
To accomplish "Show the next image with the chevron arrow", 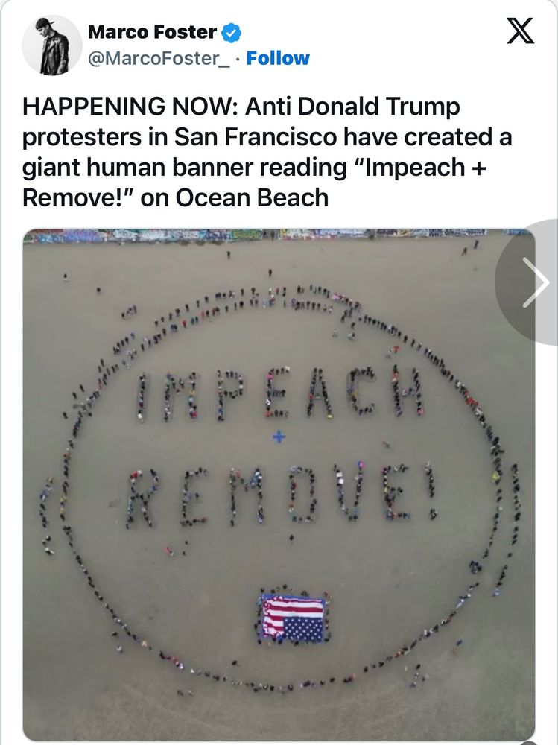I will [535, 282].
